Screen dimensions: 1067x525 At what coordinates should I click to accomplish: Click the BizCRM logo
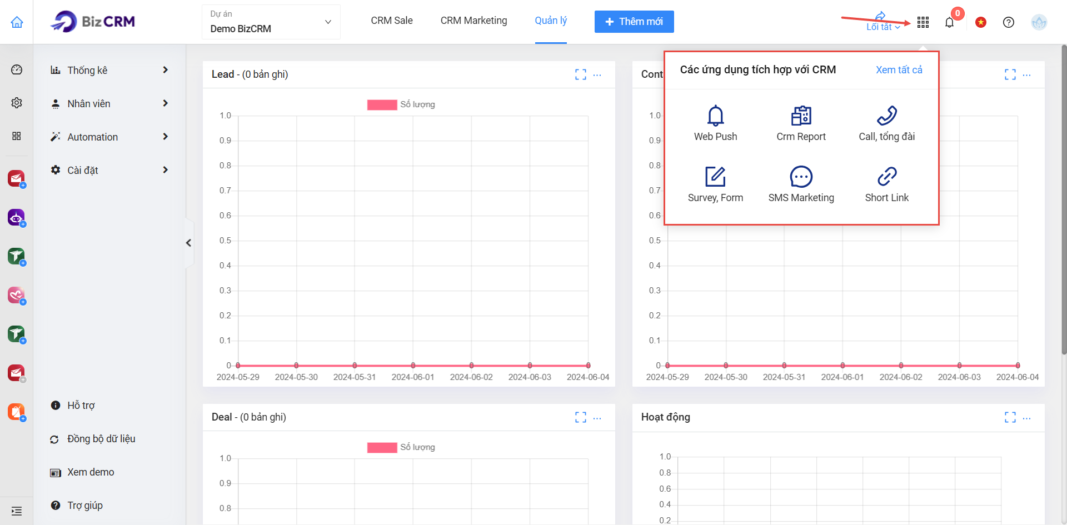pos(93,22)
